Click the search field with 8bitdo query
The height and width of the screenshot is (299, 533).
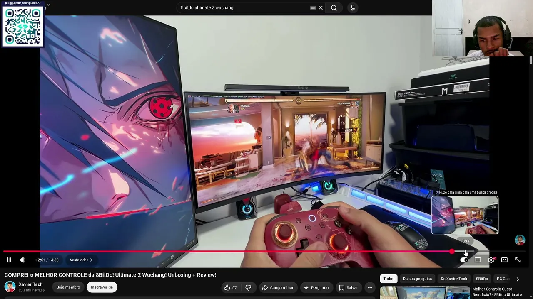pyautogui.click(x=246, y=7)
